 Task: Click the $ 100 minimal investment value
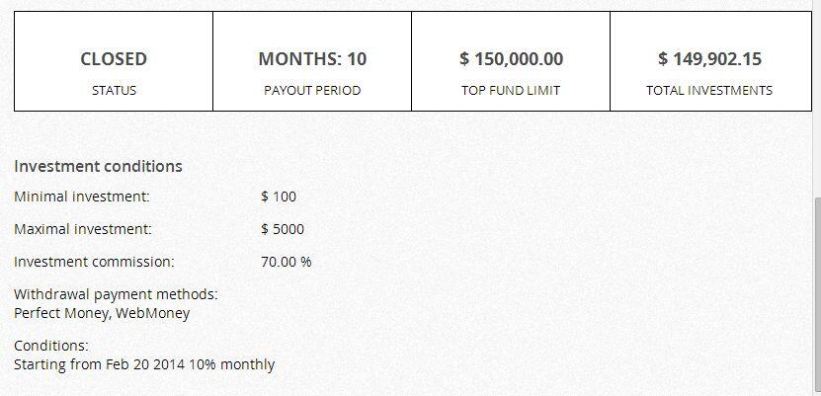(279, 197)
